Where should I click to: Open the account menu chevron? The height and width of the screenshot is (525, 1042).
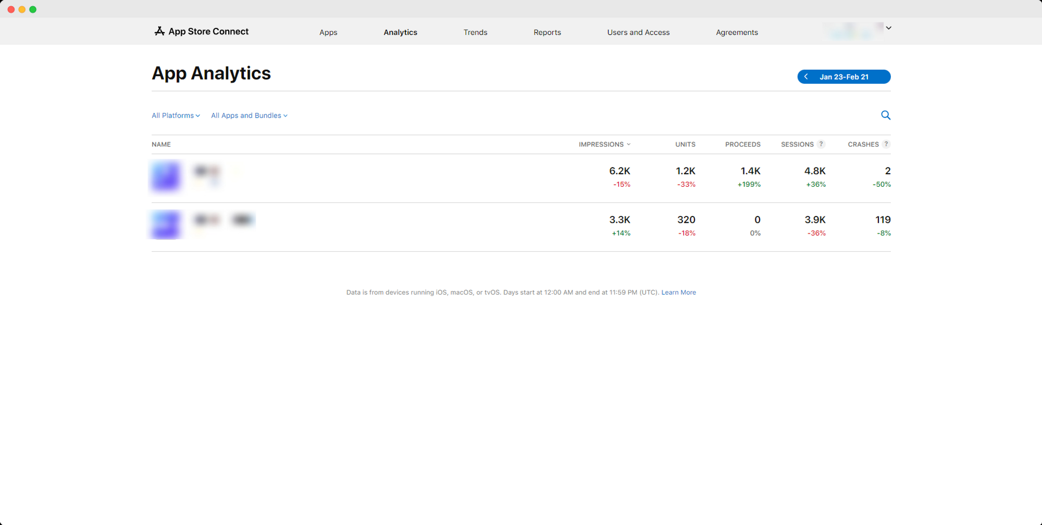coord(888,28)
